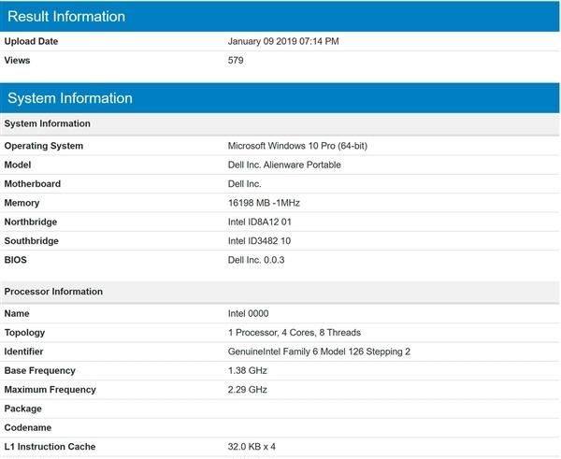Select the 16198 MB -1MHz value
Screen dimensions: 561x459
point(264,203)
